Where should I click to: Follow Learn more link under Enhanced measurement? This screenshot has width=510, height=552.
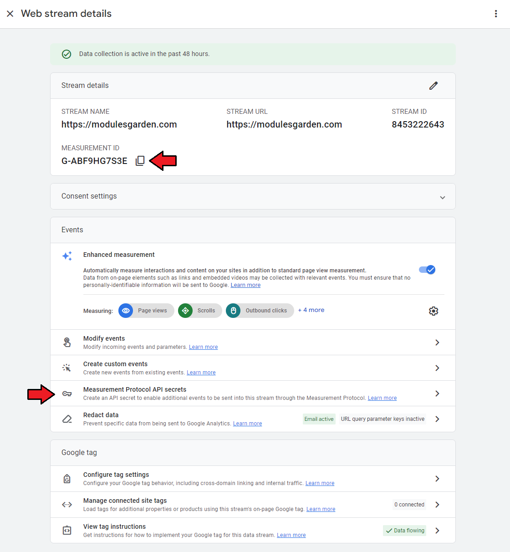(x=245, y=285)
